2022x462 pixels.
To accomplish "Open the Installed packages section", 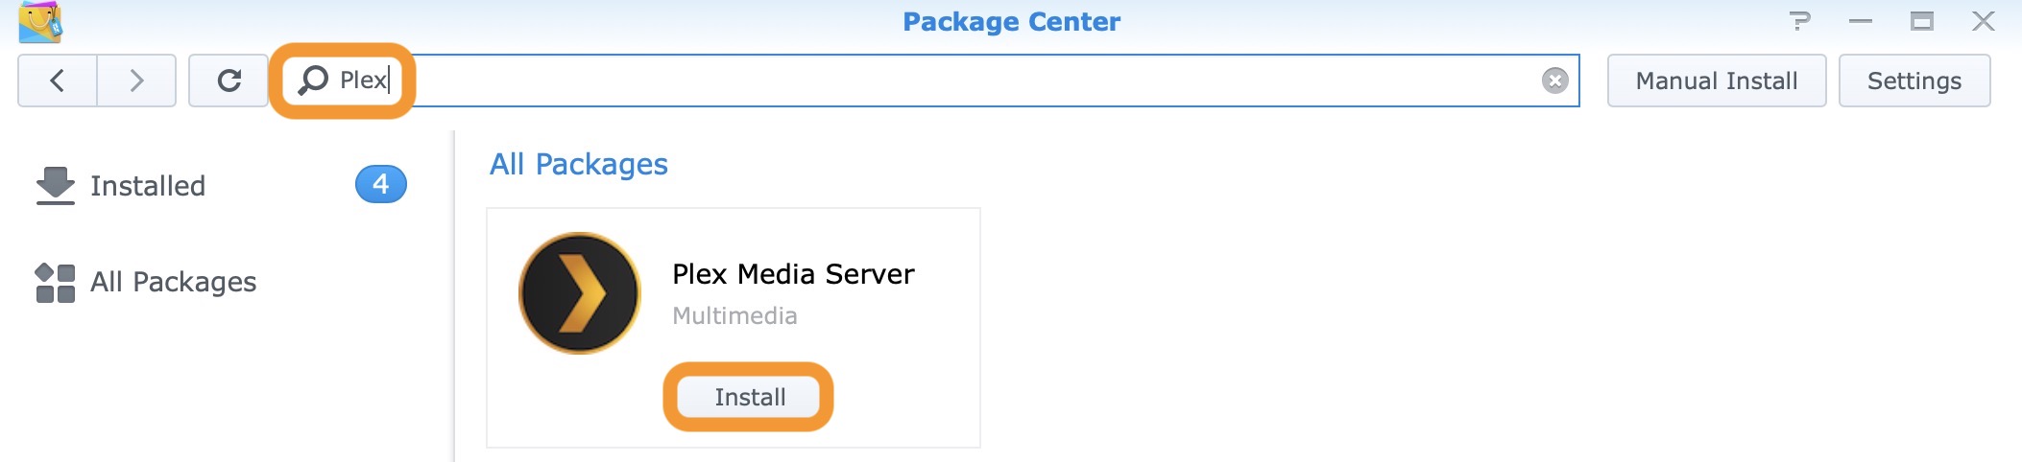I will [148, 186].
